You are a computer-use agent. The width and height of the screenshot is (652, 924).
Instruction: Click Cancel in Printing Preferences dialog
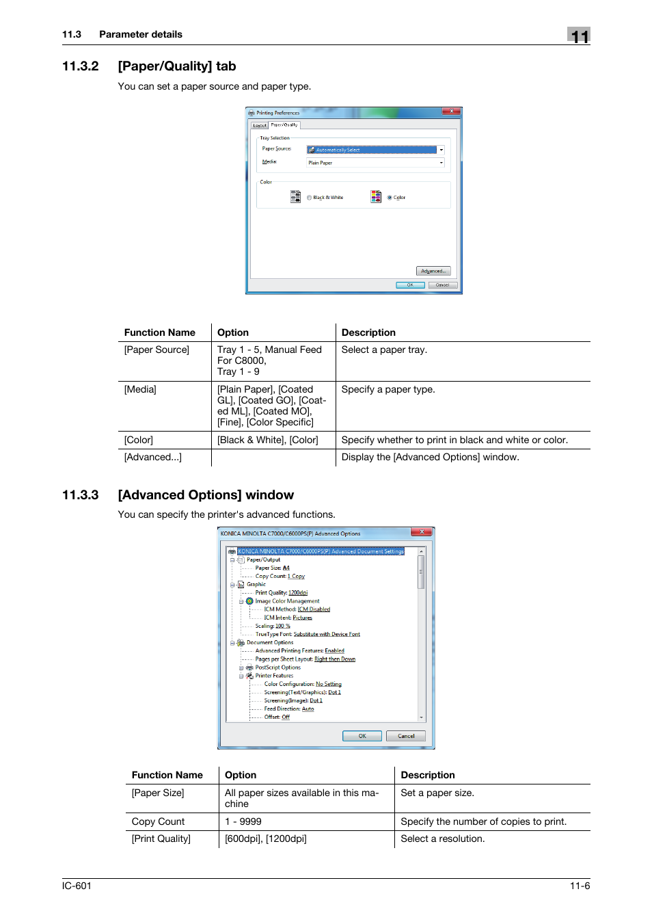443,285
